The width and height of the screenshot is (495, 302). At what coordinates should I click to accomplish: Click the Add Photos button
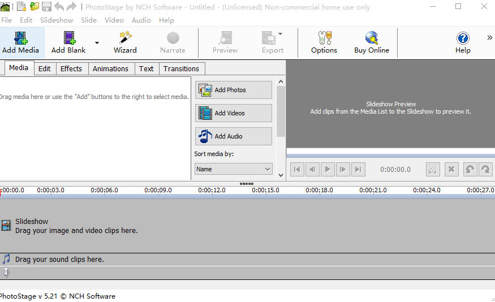[233, 90]
